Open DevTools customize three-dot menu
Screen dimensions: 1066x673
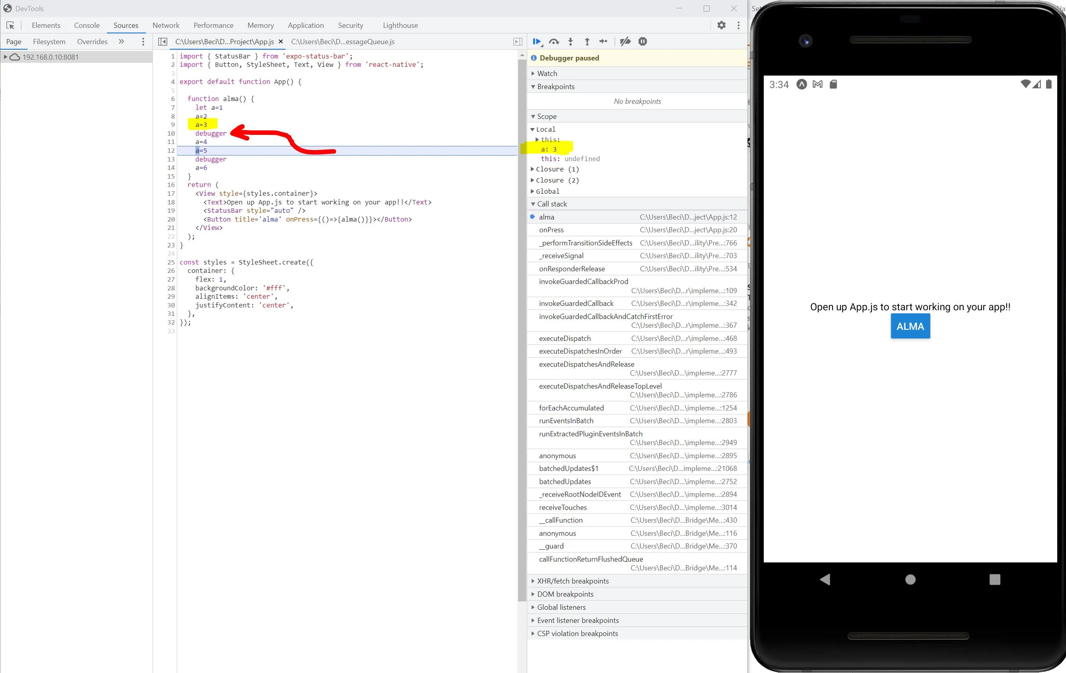pyautogui.click(x=738, y=25)
